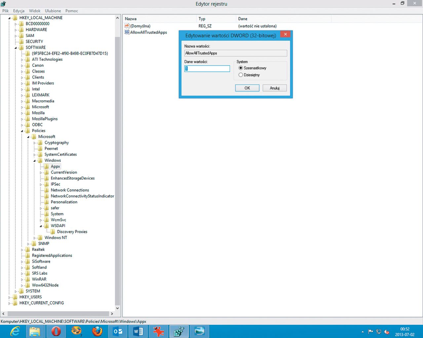Expand the HARDWARE key
423x338 pixels.
pyautogui.click(x=16, y=30)
